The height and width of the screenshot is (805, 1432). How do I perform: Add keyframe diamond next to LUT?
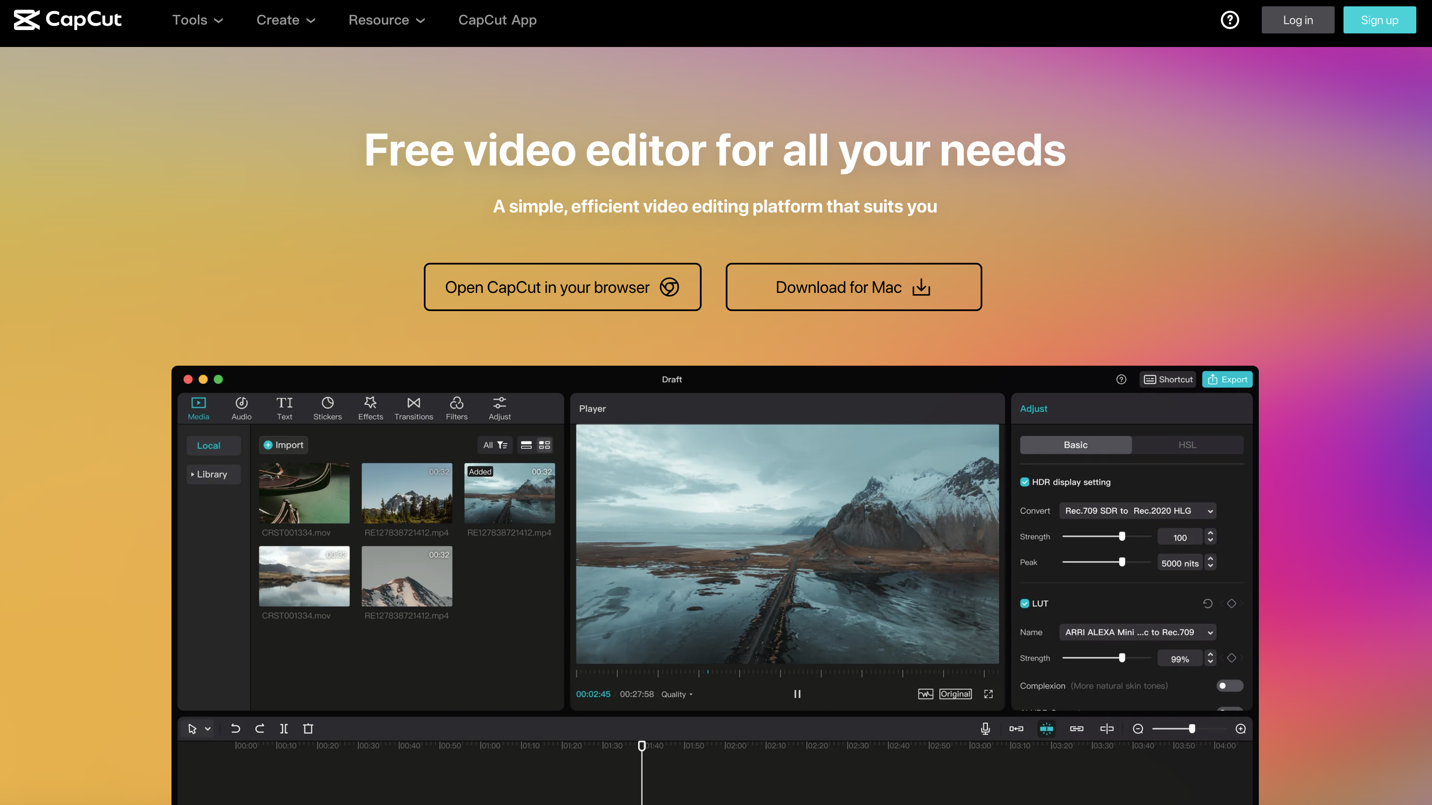[1231, 604]
